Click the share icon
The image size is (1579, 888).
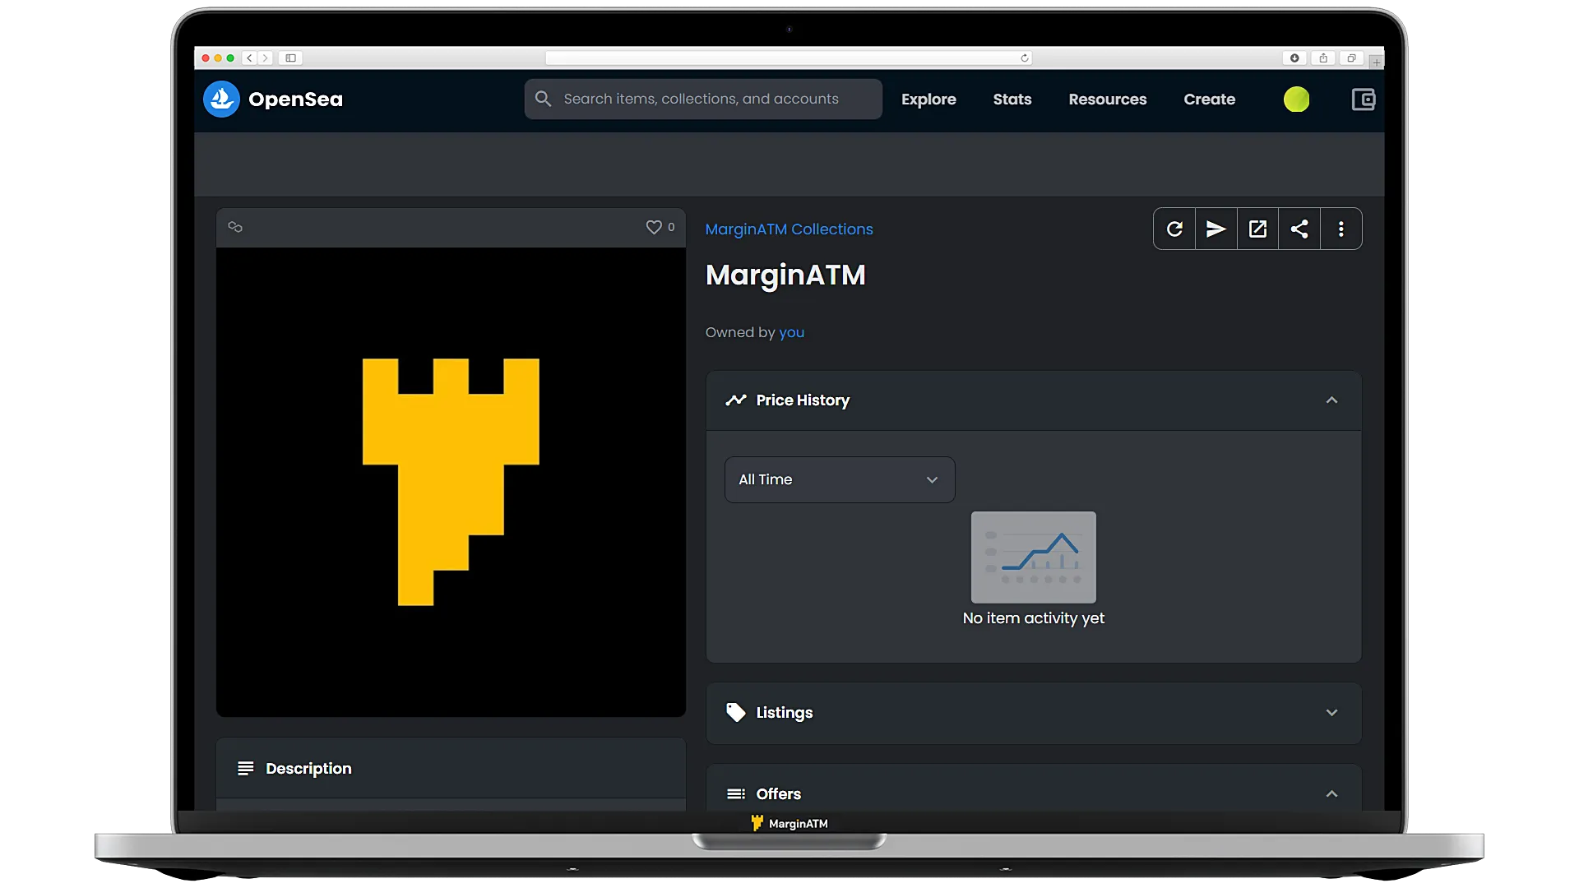1299,229
